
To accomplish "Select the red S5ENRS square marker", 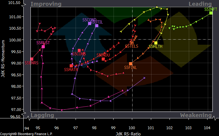I will [x=32, y=59].
